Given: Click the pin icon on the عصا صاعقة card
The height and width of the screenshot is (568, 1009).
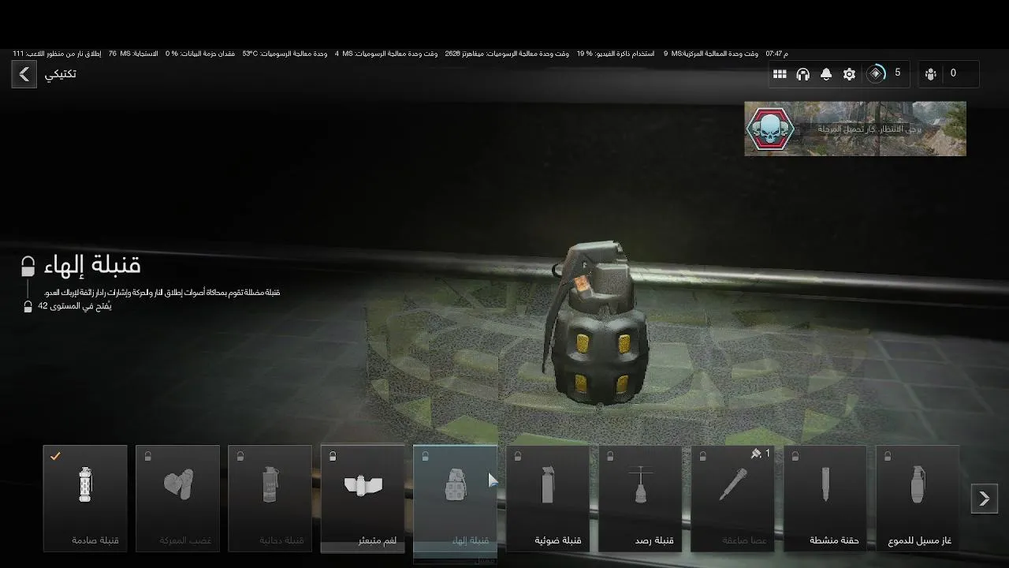Looking at the screenshot, I should pos(755,454).
